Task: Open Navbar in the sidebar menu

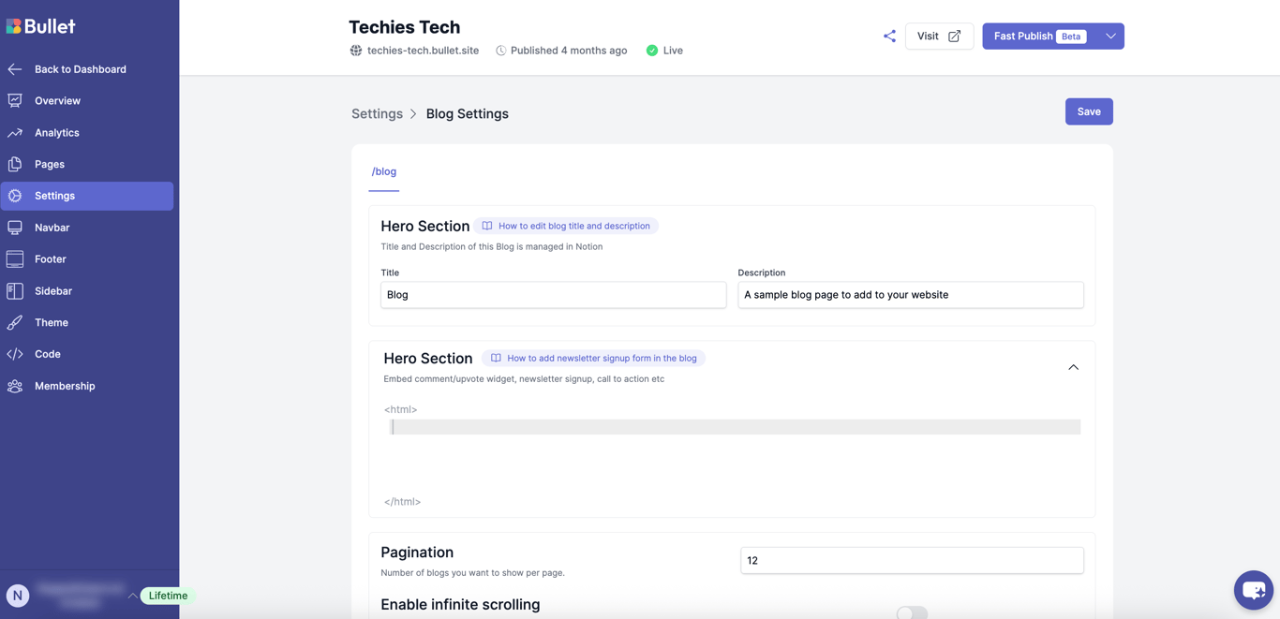Action: click(52, 228)
